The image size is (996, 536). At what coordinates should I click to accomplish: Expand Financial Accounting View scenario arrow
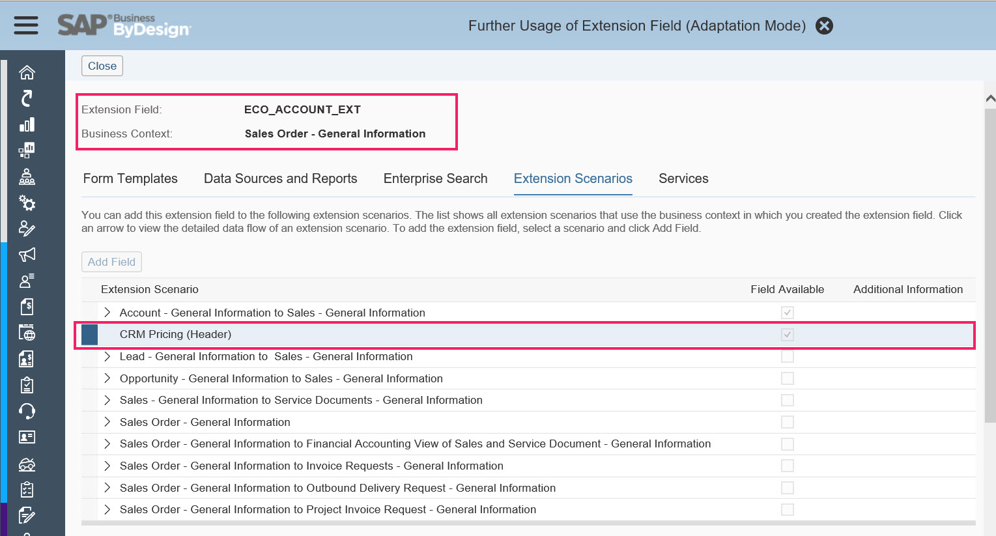(107, 444)
